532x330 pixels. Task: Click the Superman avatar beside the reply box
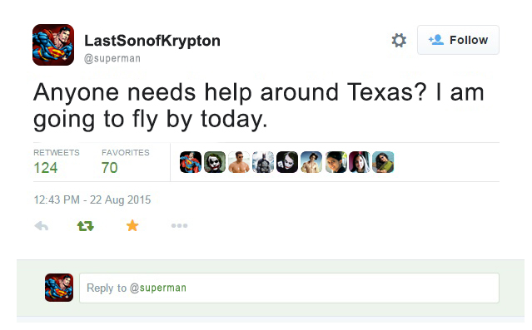click(x=59, y=288)
